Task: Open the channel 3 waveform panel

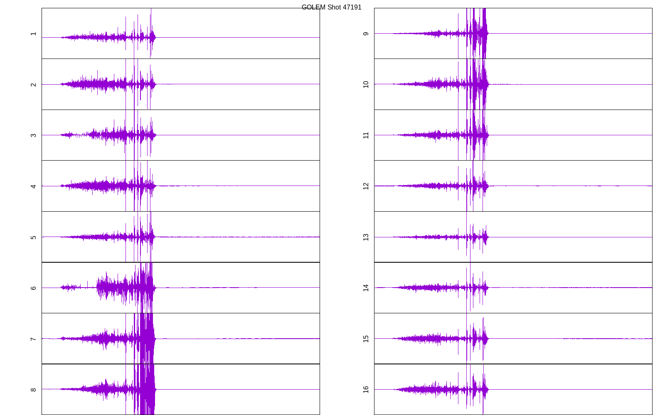Action: click(x=181, y=135)
